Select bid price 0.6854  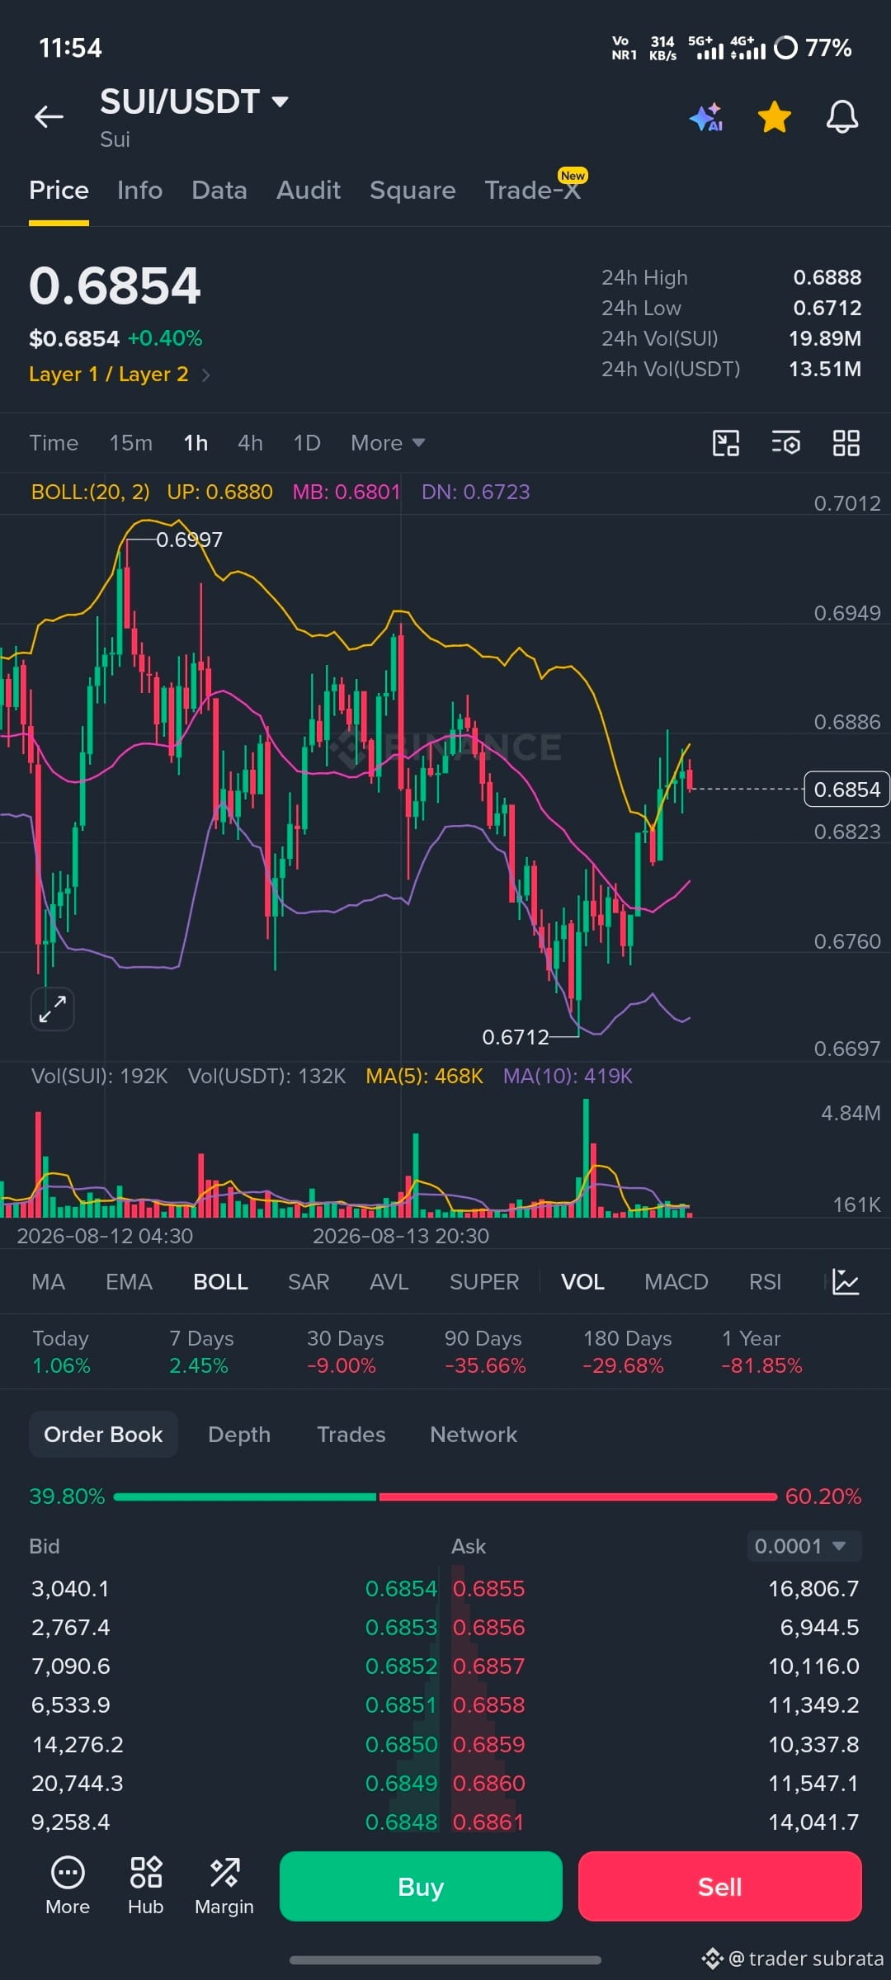coord(401,1589)
